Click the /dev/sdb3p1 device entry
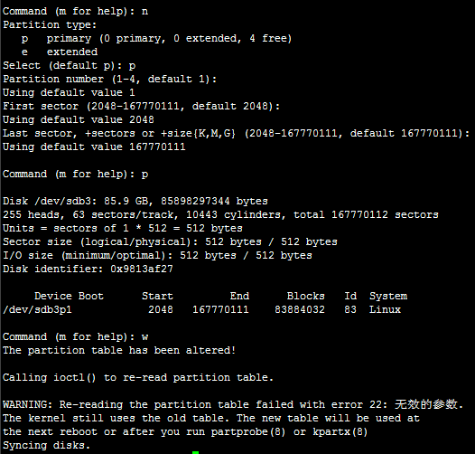The height and width of the screenshot is (454, 475). point(38,309)
